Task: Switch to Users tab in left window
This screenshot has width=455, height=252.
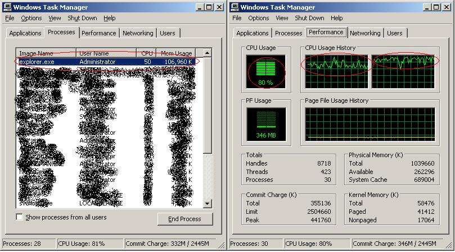Action: [168, 33]
